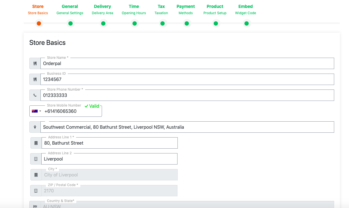
Task: Click the Store Basics heading
Action: click(x=47, y=43)
